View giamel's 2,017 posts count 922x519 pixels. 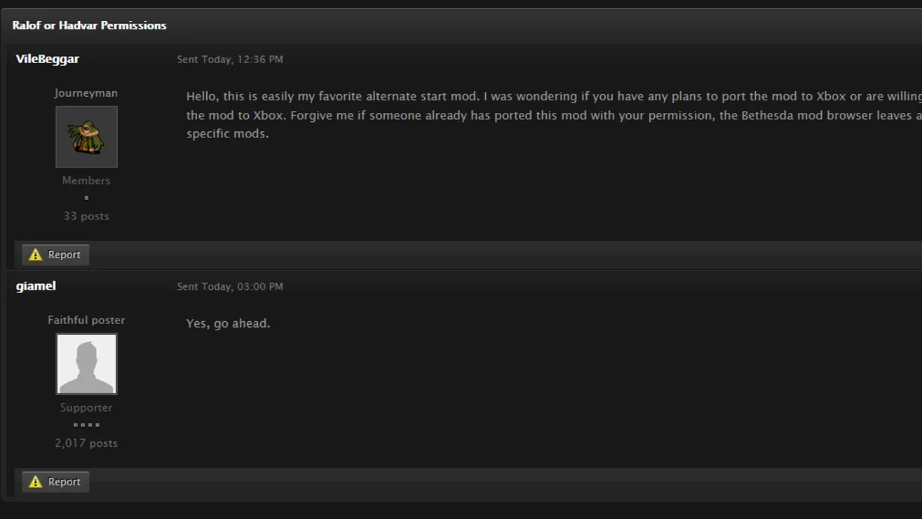86,443
